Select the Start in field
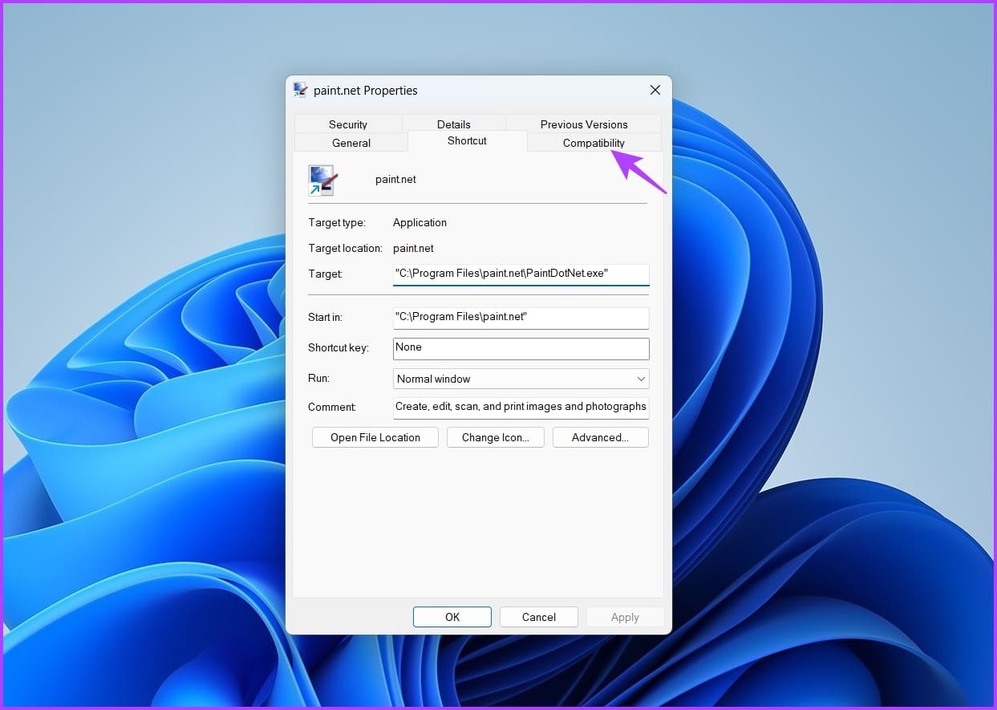The height and width of the screenshot is (710, 997). [x=521, y=318]
